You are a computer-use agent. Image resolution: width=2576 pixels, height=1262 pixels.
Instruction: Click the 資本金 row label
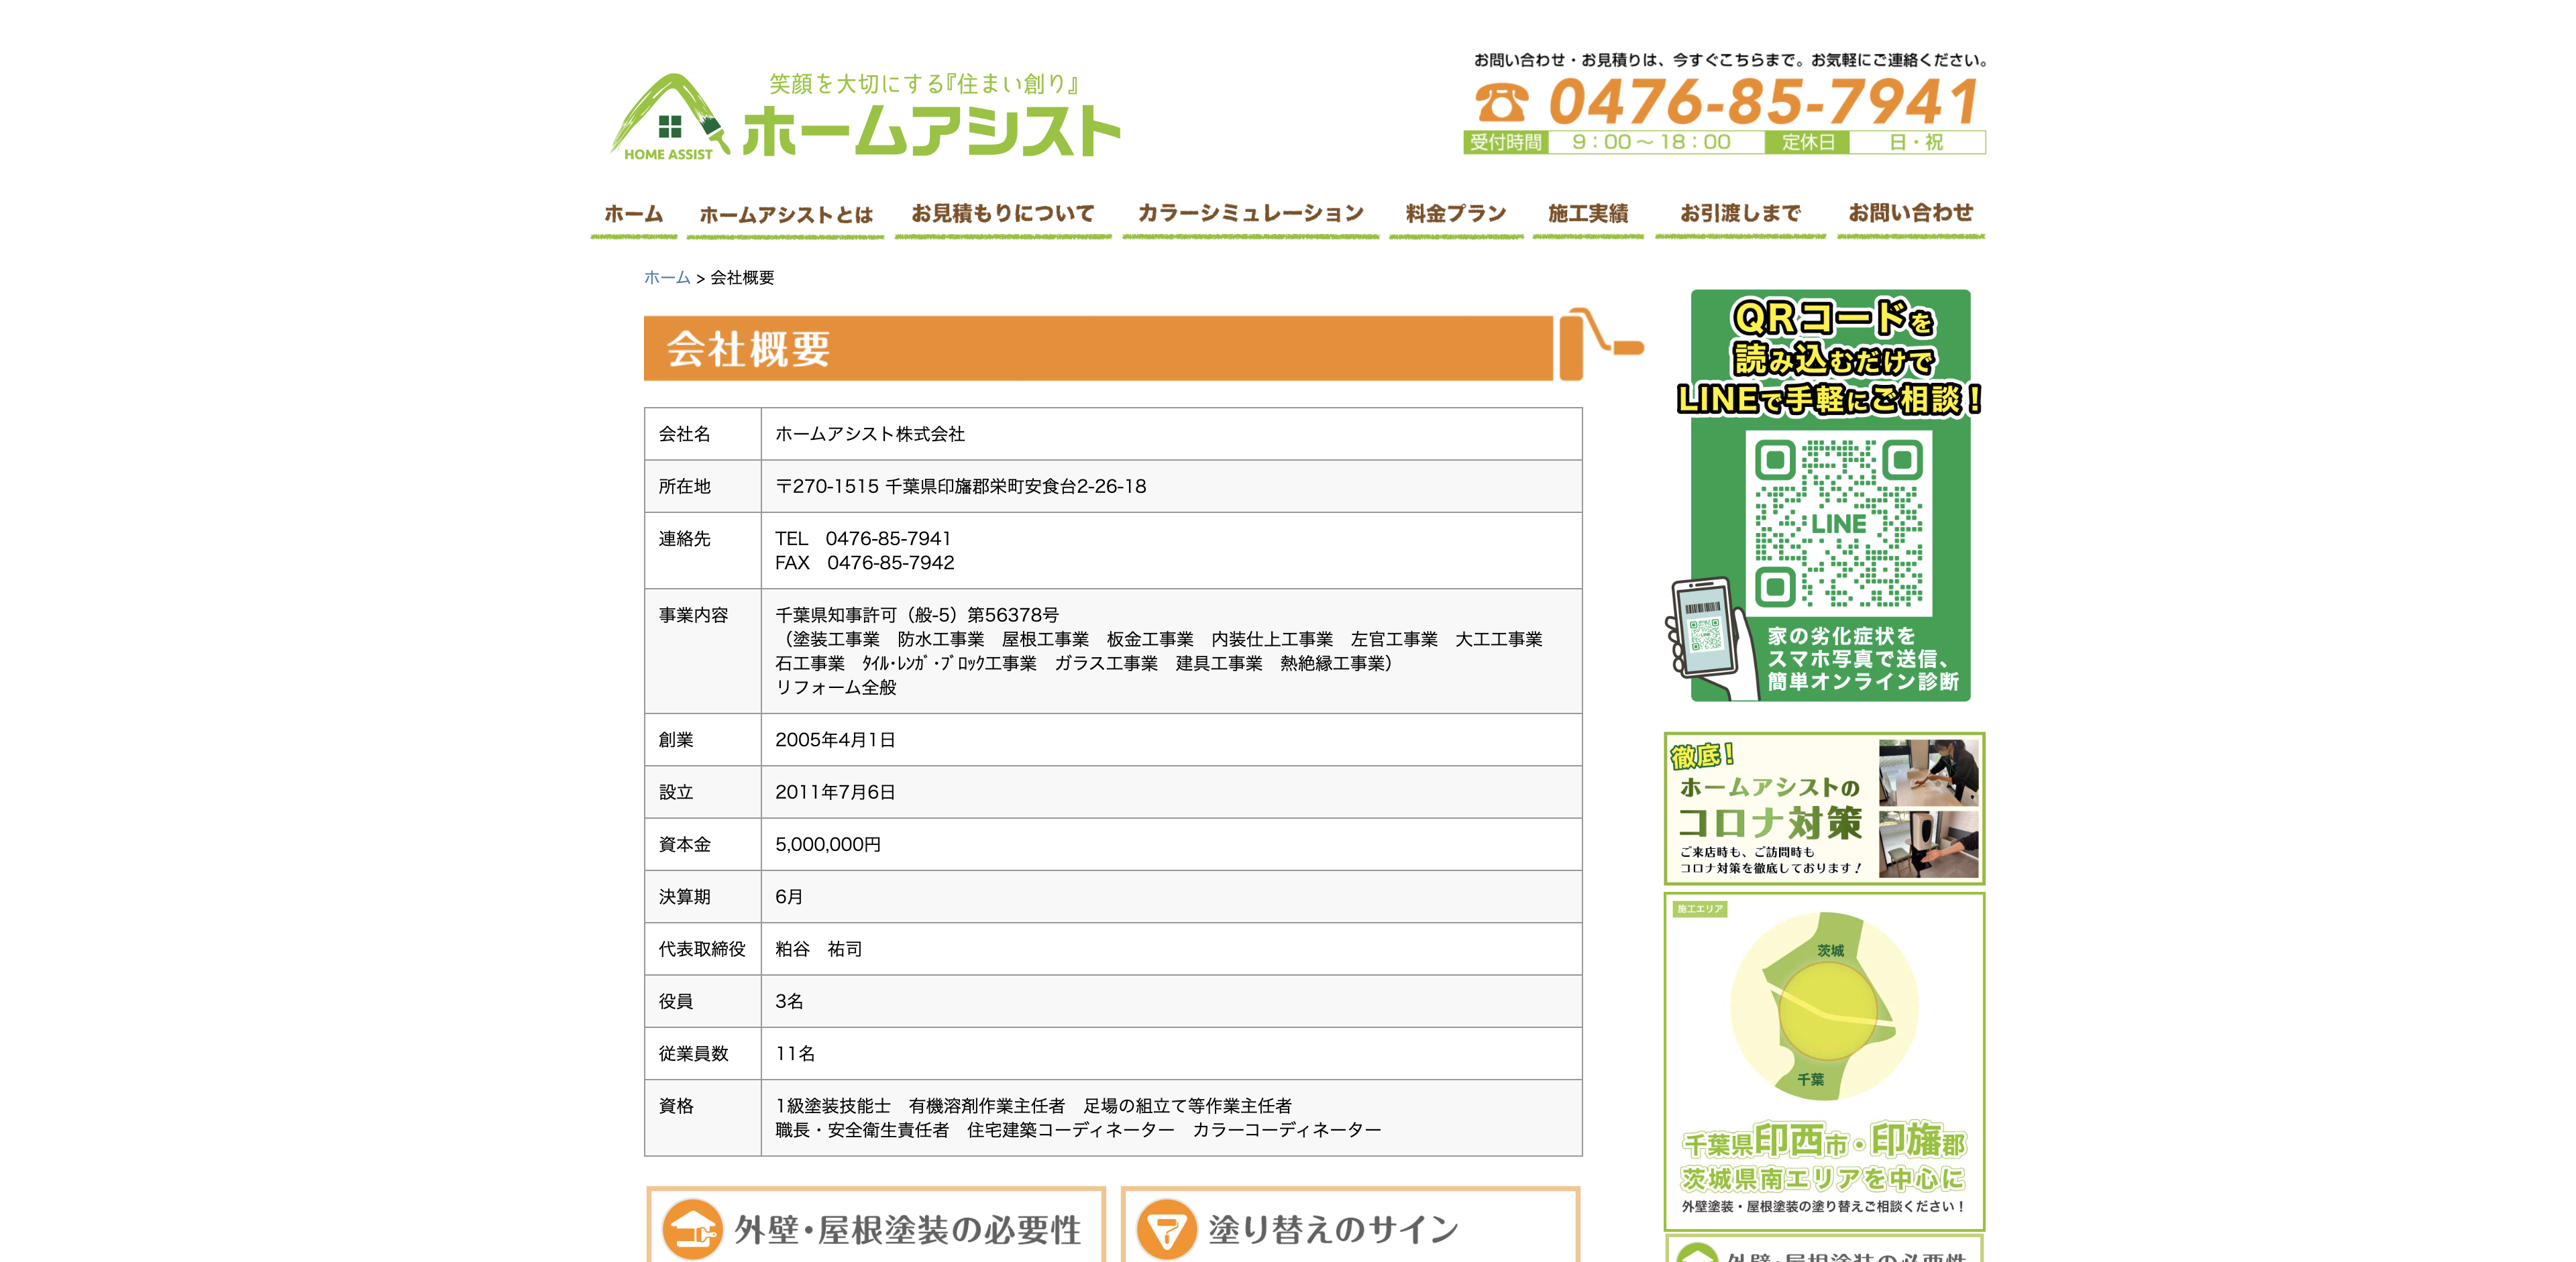684,844
